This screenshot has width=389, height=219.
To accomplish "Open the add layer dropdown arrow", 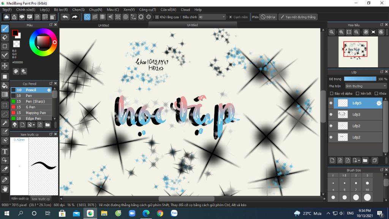I will (x=359, y=161).
